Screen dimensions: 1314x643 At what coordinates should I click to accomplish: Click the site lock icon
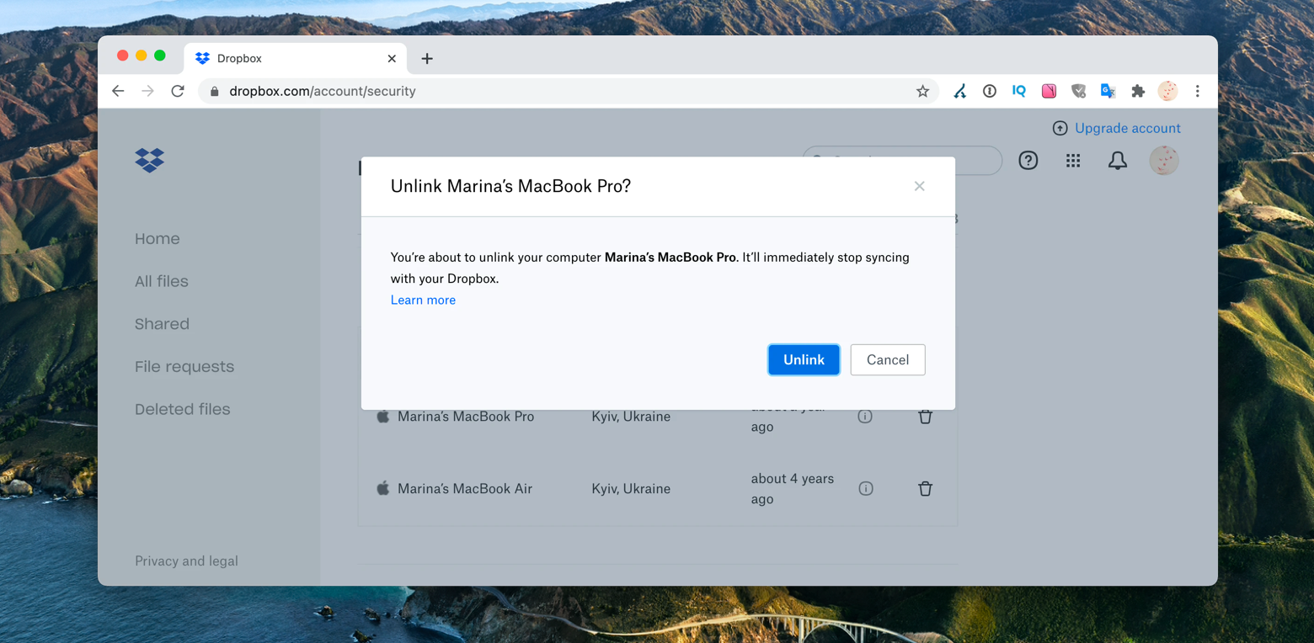214,91
